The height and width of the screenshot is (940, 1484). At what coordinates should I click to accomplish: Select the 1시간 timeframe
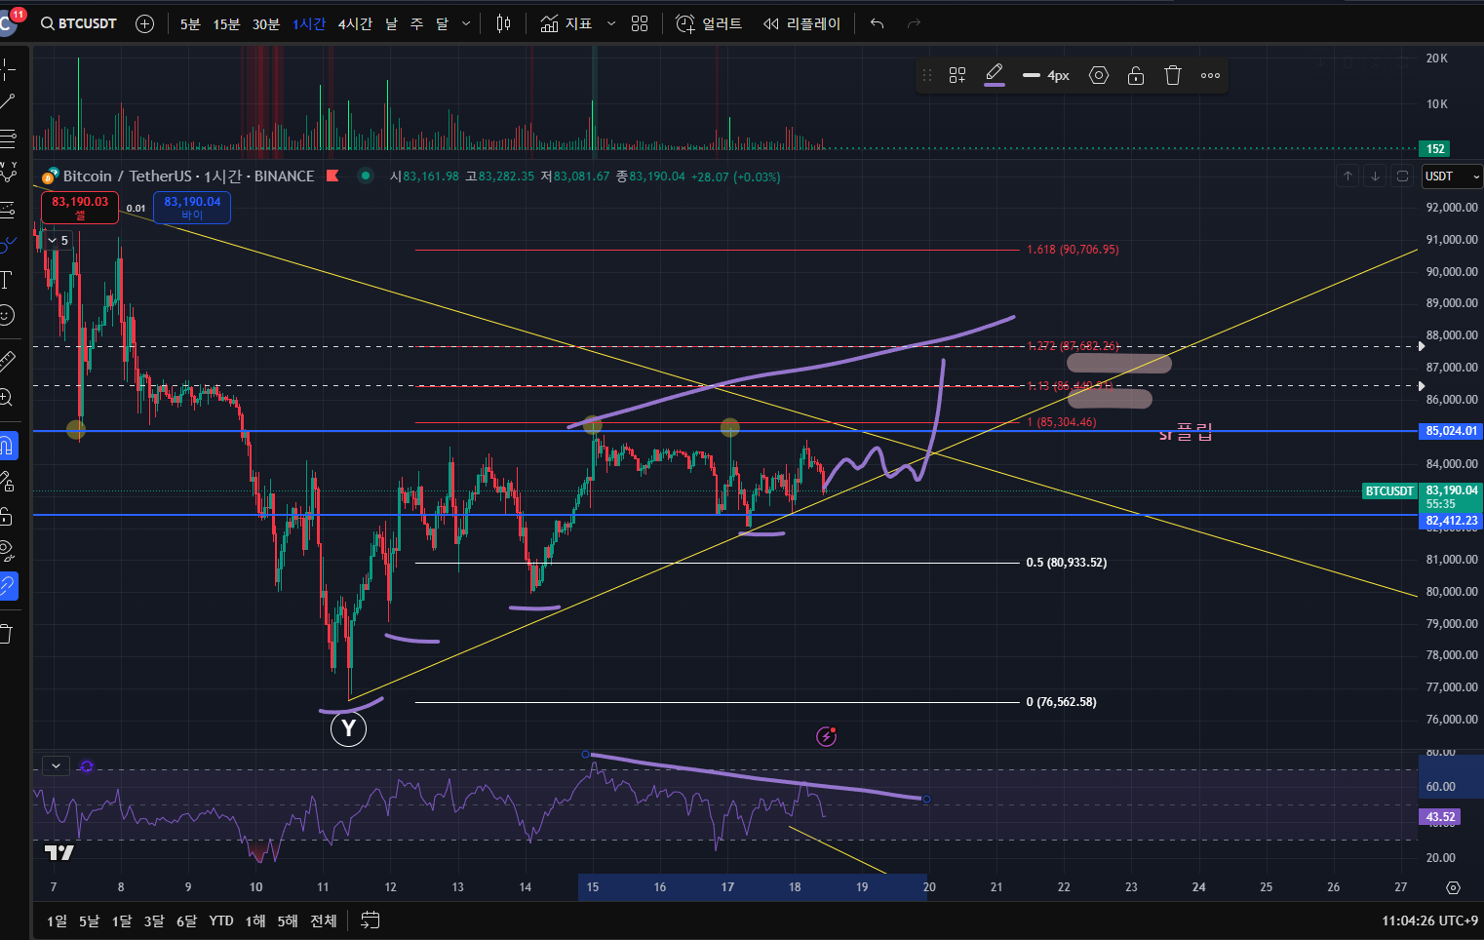point(309,23)
